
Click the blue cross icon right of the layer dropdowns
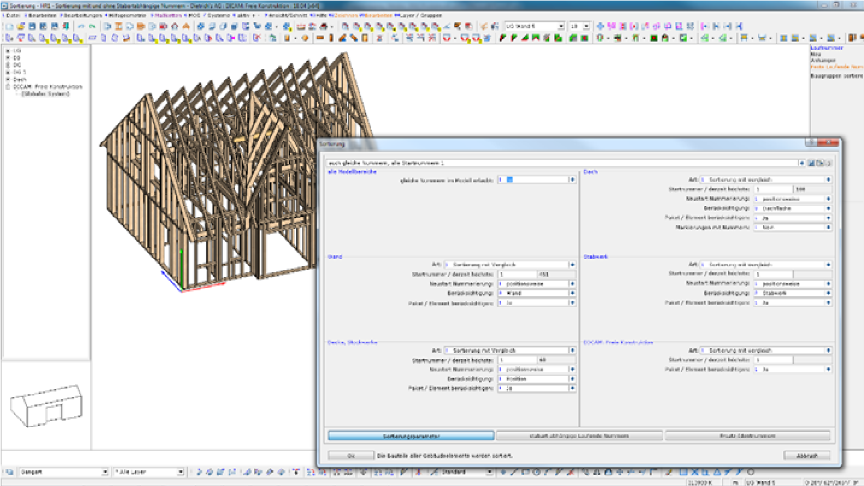600,26
